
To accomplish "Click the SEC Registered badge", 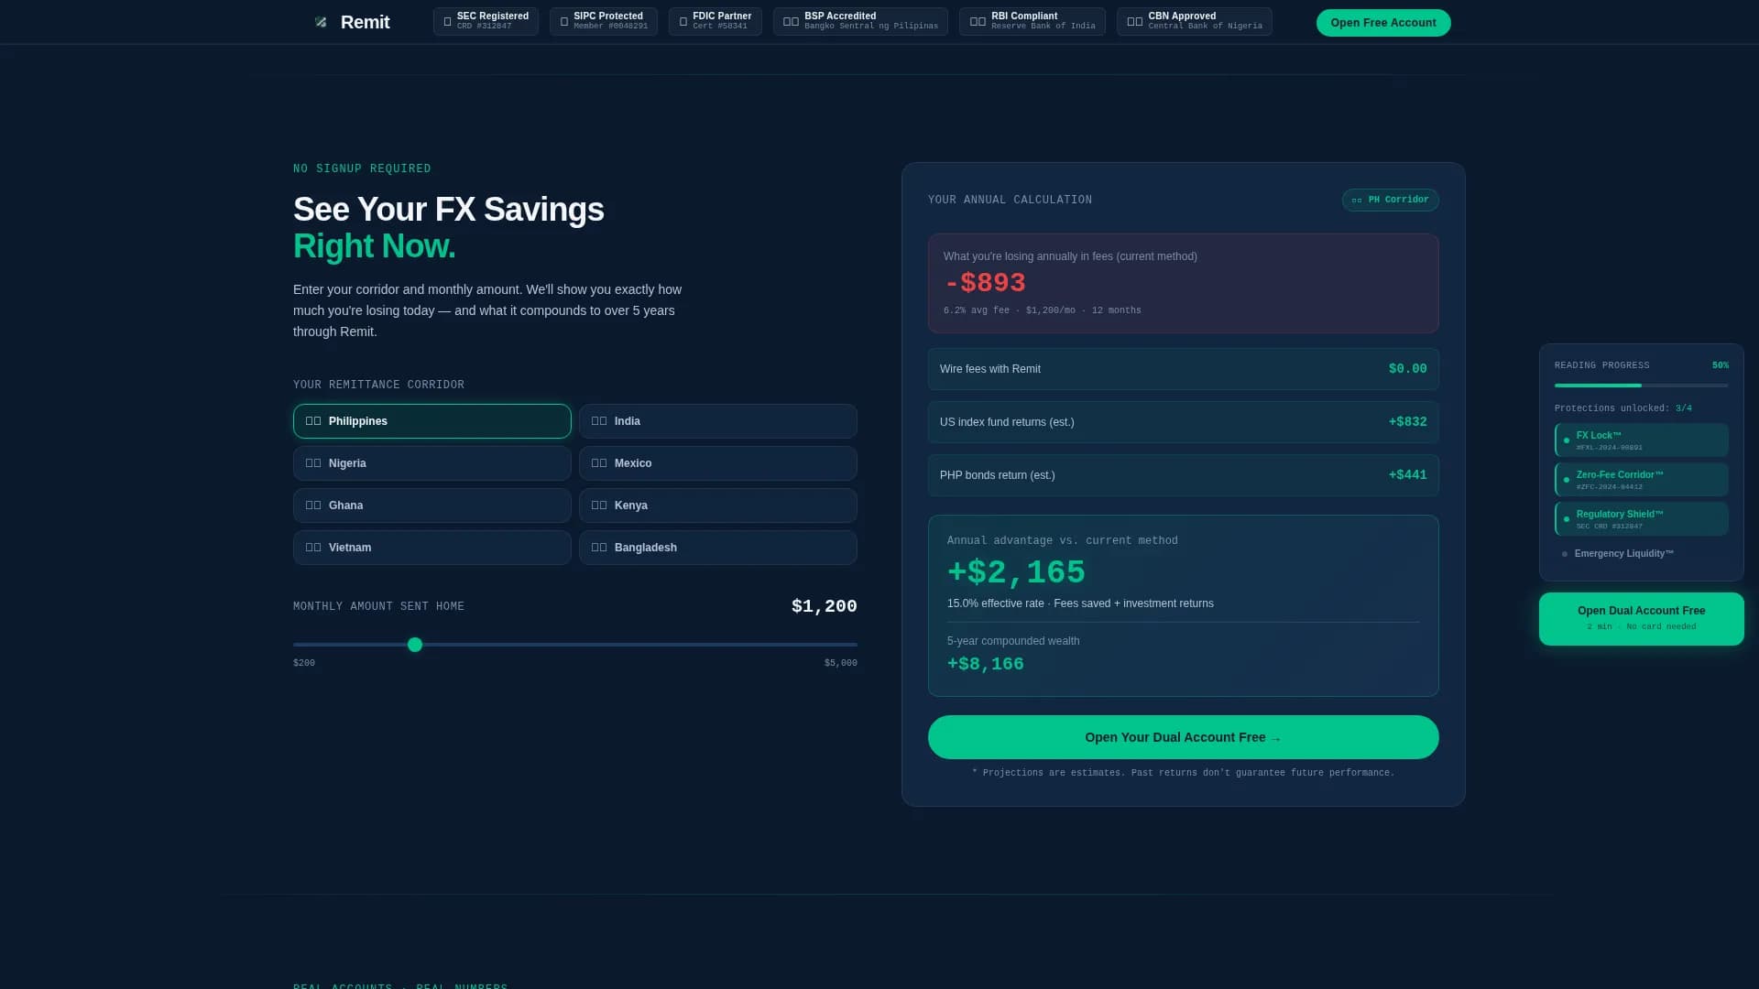I will tap(486, 21).
